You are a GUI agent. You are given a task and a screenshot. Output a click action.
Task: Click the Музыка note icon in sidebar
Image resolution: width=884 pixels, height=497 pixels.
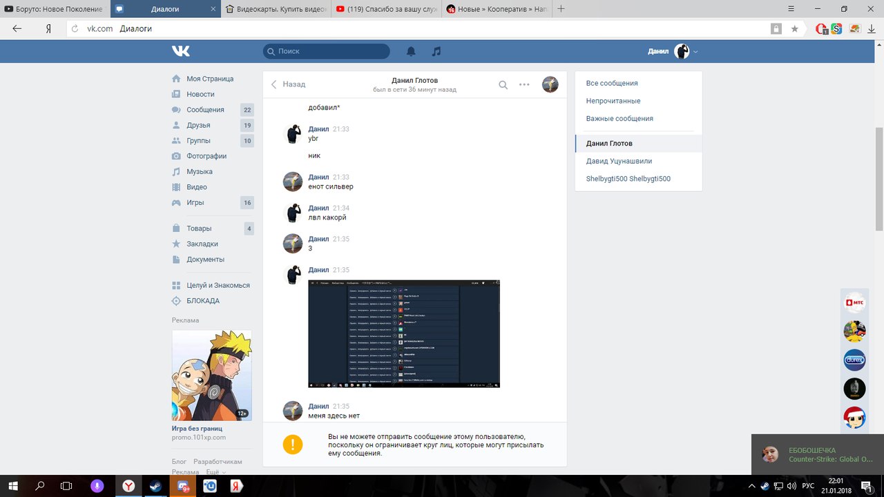click(176, 171)
